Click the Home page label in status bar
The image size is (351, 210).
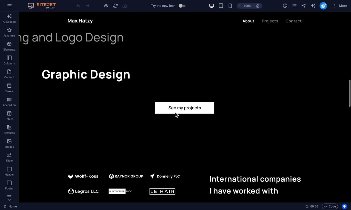[x=13, y=206]
